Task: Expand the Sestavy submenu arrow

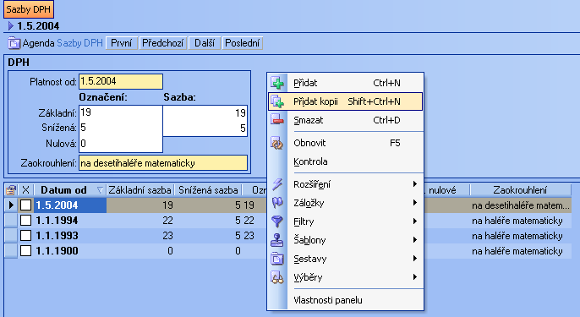Action: tap(415, 258)
